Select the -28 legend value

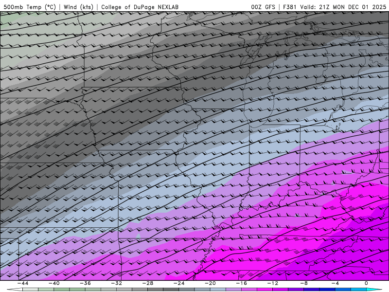point(148,283)
